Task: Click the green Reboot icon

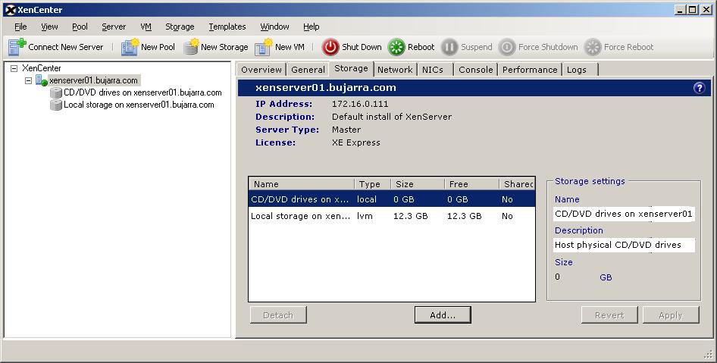Action: coord(396,47)
